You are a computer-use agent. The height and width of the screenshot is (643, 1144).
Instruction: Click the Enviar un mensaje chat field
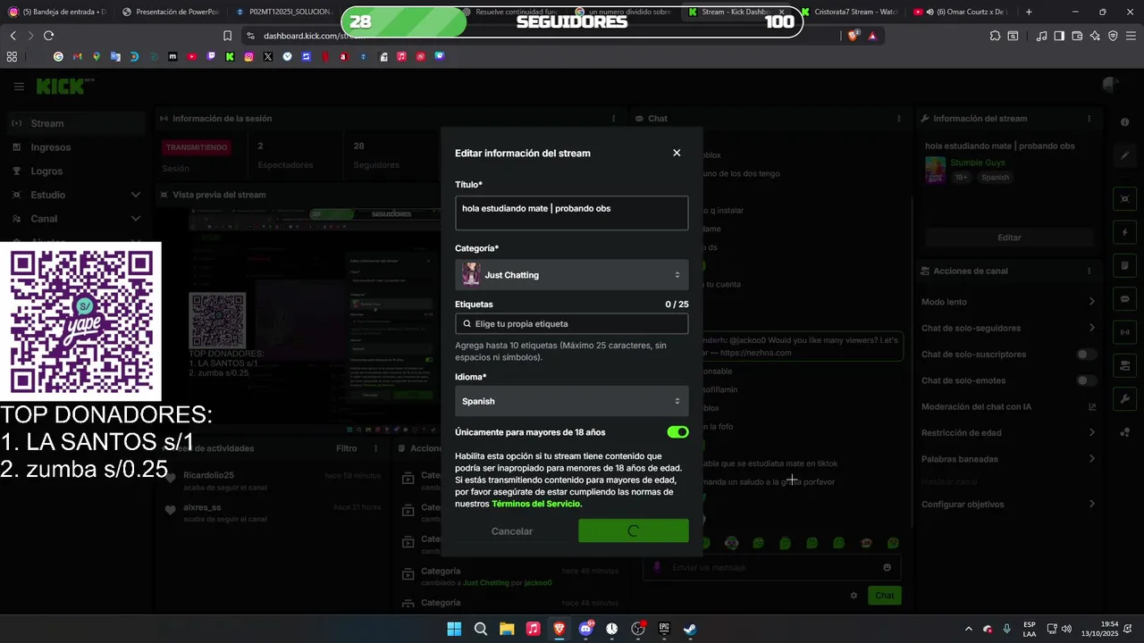pyautogui.click(x=773, y=567)
